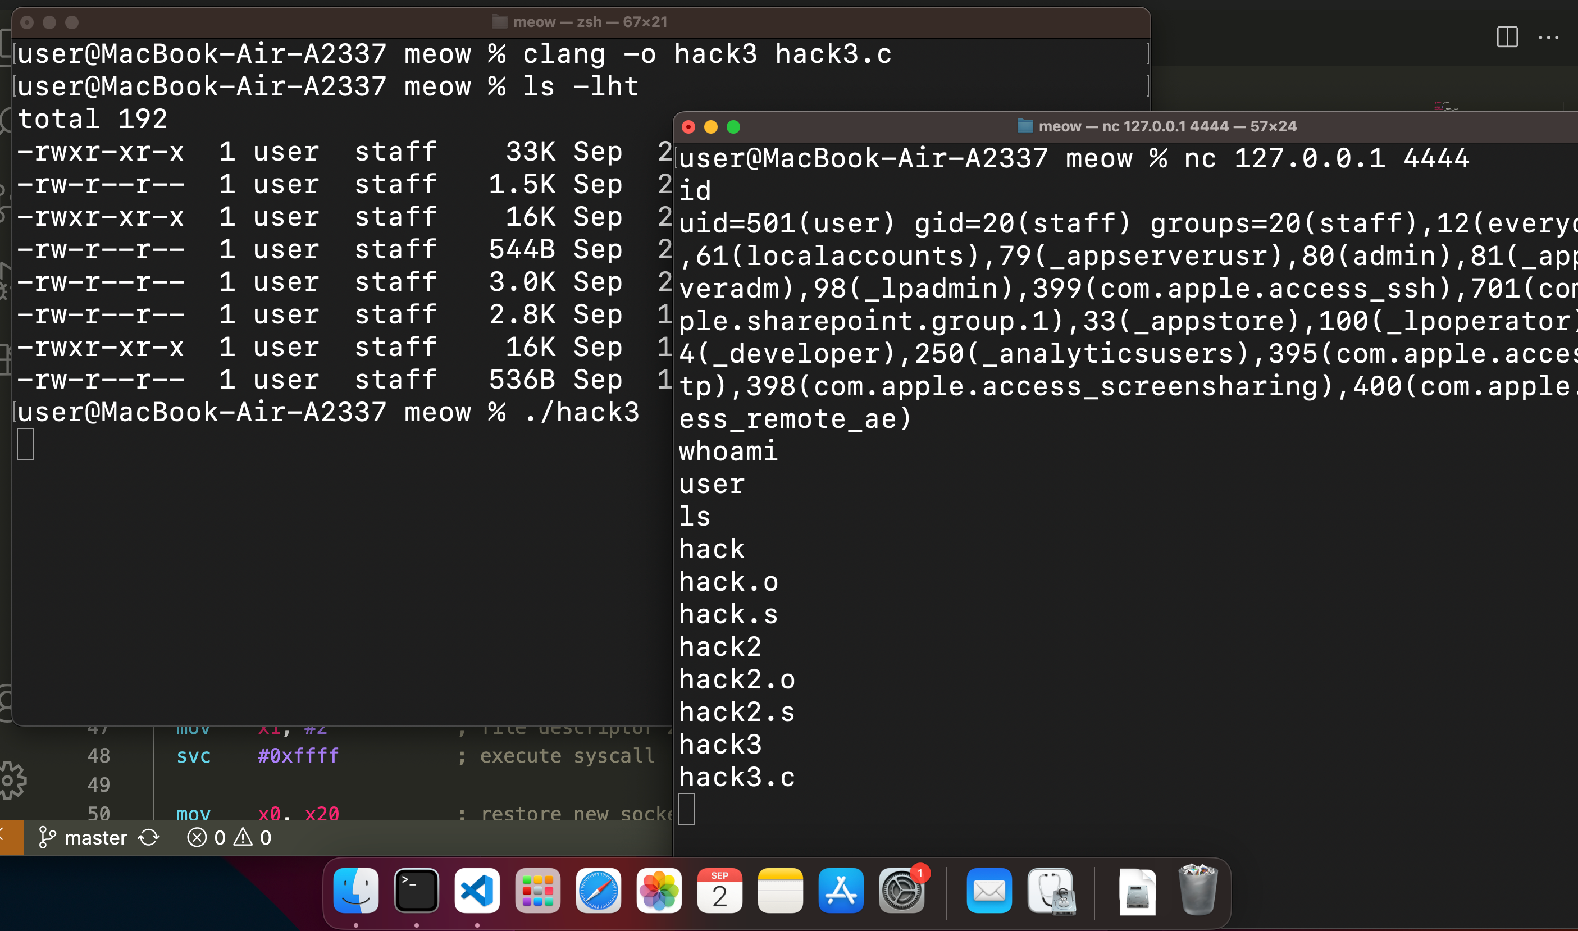The image size is (1578, 931).
Task: Click the zsh window title 'meow — zsh — 67×21'
Action: coord(590,22)
